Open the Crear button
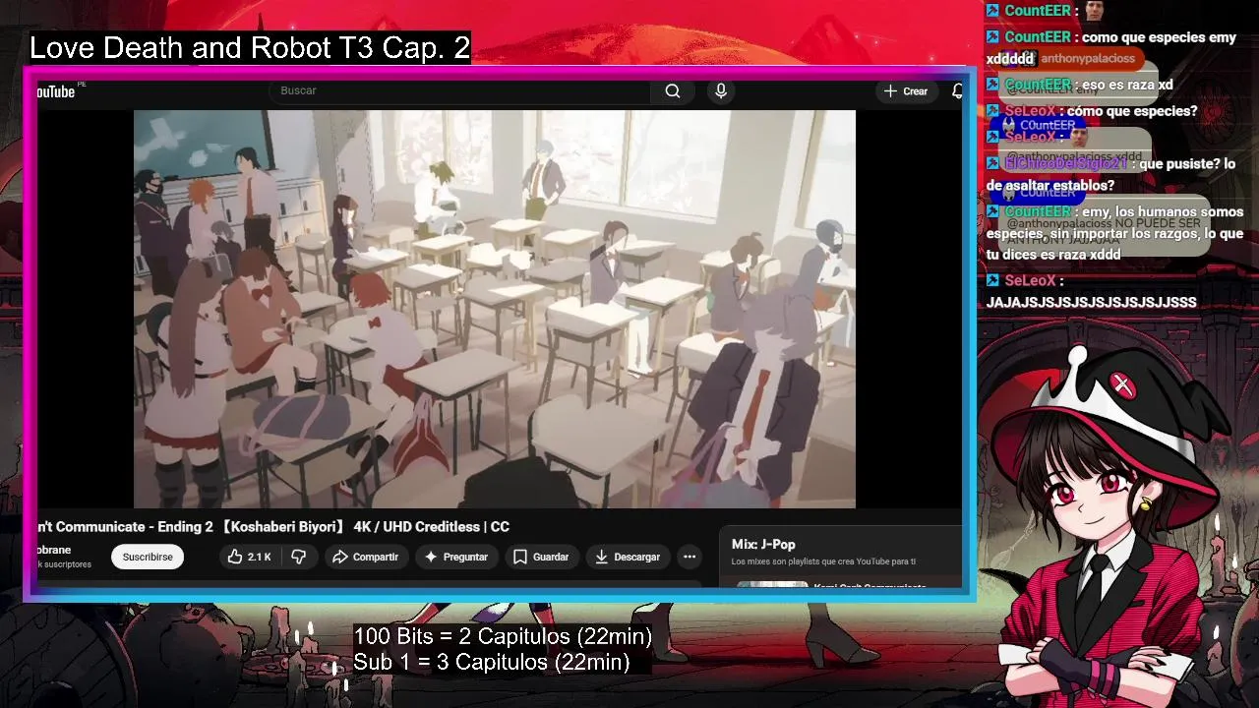1259x708 pixels. (x=906, y=90)
